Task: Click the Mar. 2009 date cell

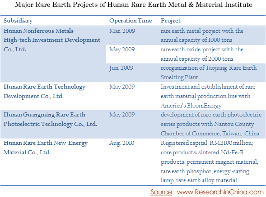Action: 122,31
